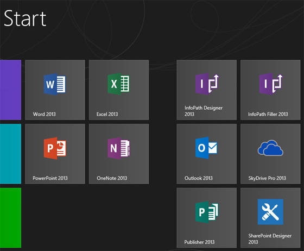Select the partially visible teal tile
The image size is (304, 251).
(x=10, y=154)
